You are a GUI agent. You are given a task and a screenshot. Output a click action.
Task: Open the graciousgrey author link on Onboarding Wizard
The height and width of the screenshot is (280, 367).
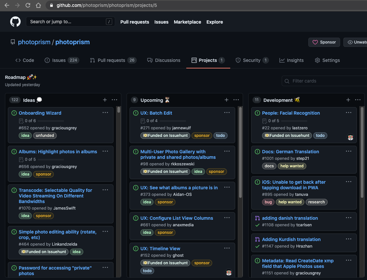pyautogui.click(x=64, y=128)
